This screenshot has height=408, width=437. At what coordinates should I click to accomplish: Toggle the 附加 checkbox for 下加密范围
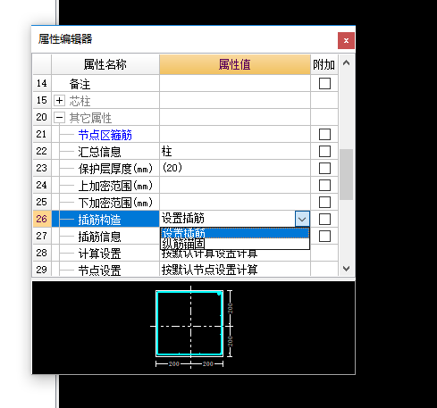pos(324,202)
